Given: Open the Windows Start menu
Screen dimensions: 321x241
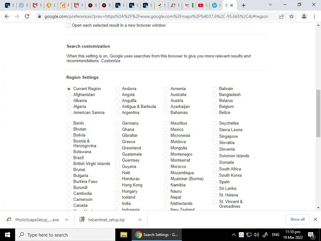Looking at the screenshot, I should pyautogui.click(x=8, y=235).
